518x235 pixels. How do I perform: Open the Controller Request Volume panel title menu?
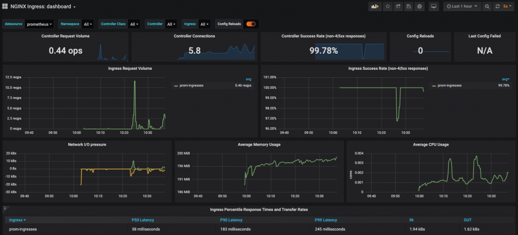pyautogui.click(x=65, y=36)
